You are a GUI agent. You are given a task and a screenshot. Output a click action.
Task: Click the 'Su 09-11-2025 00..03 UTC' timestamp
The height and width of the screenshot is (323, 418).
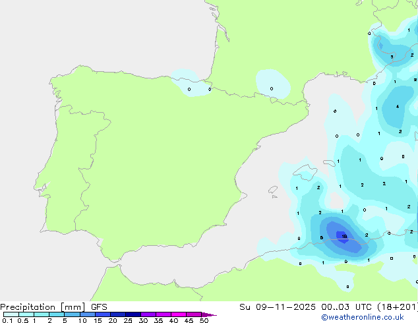pos(305,307)
